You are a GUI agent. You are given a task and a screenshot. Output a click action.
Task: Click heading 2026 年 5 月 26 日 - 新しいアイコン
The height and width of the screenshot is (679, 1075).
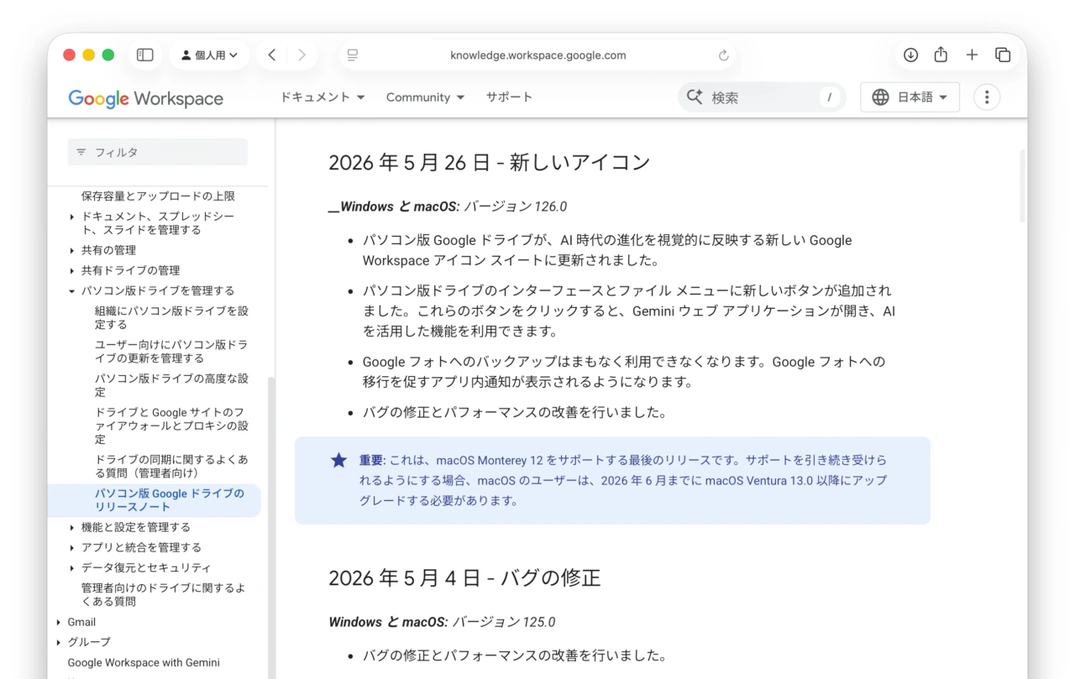pos(490,162)
